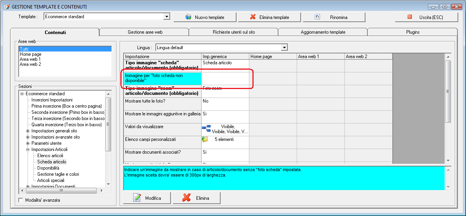The height and width of the screenshot is (216, 466).
Task: Click the Elimina template button
Action: click(x=269, y=17)
